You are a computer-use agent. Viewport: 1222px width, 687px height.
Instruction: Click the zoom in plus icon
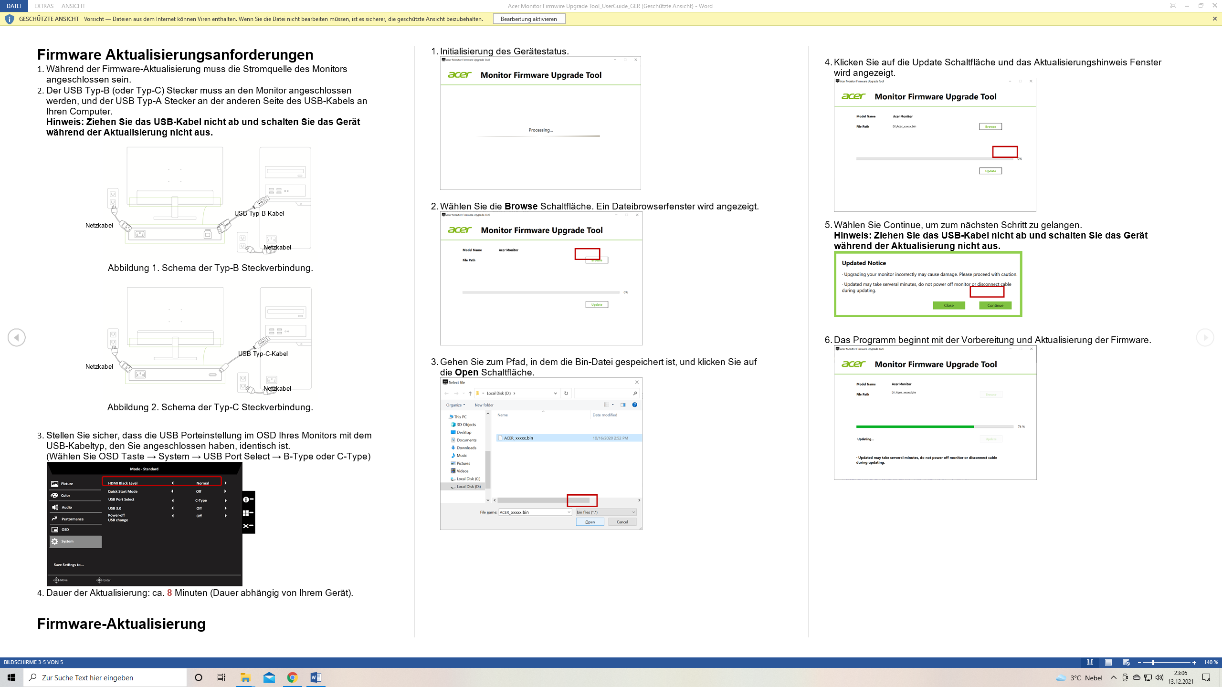1194,662
